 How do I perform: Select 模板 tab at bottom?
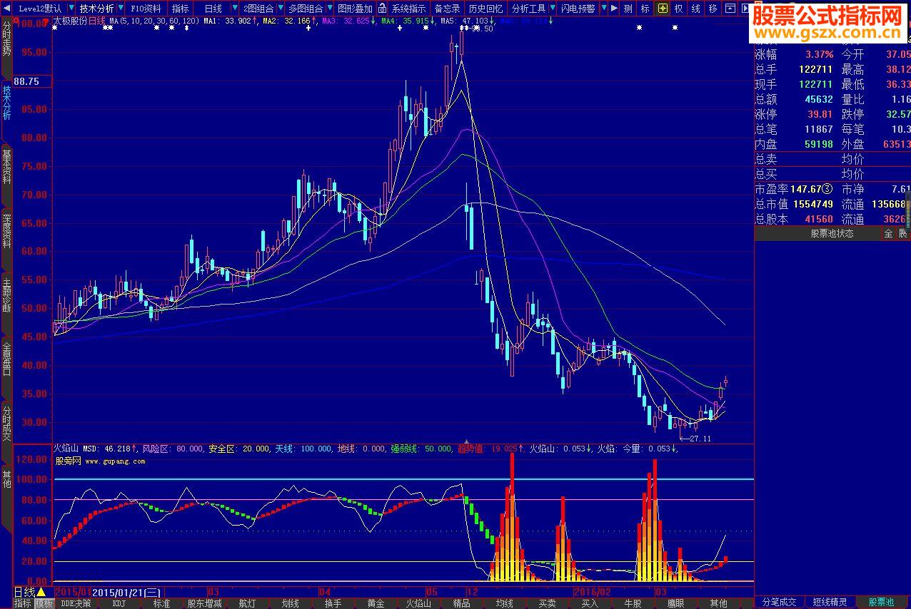(44, 603)
